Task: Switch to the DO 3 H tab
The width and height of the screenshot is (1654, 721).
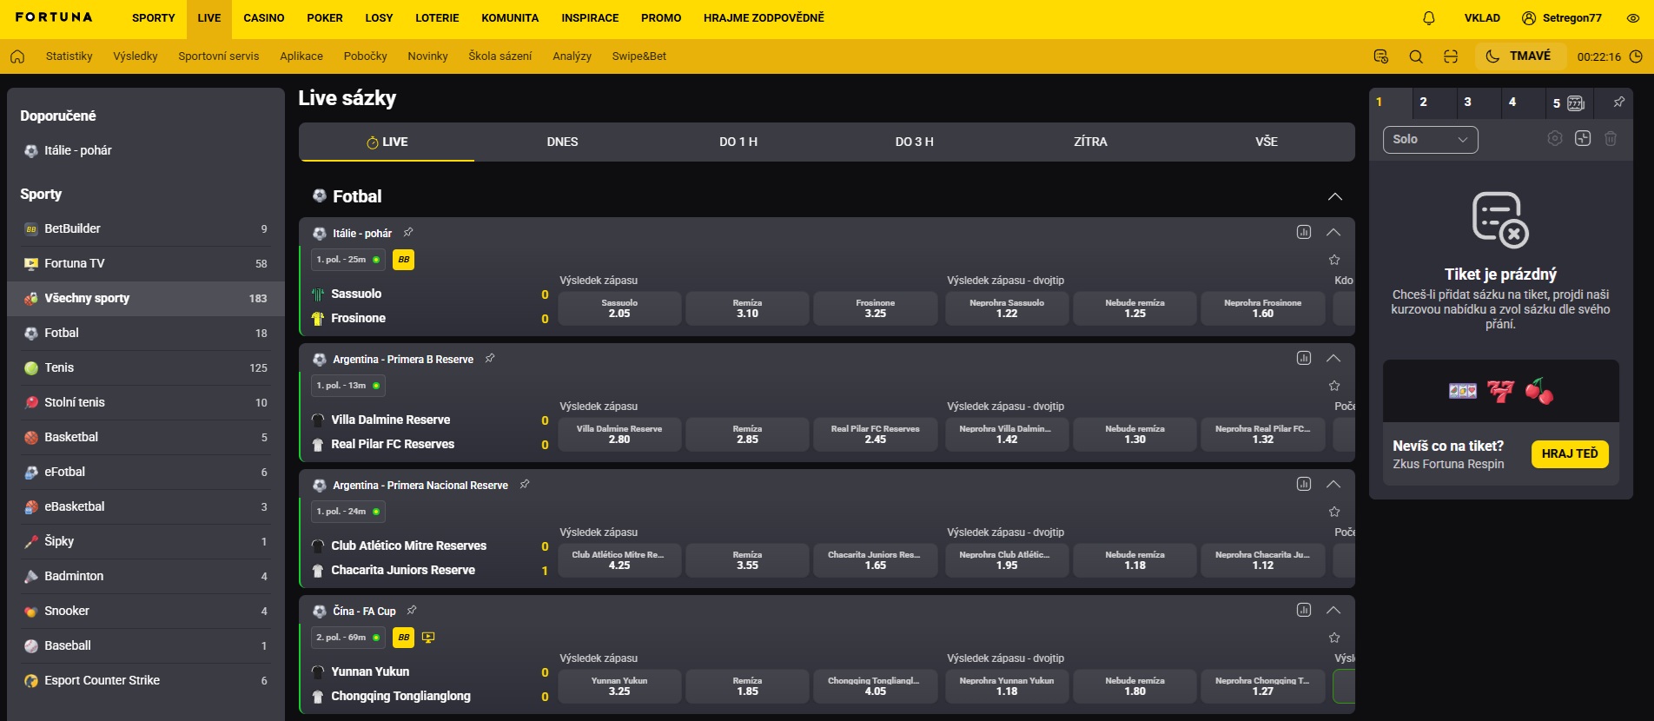Action: click(915, 142)
